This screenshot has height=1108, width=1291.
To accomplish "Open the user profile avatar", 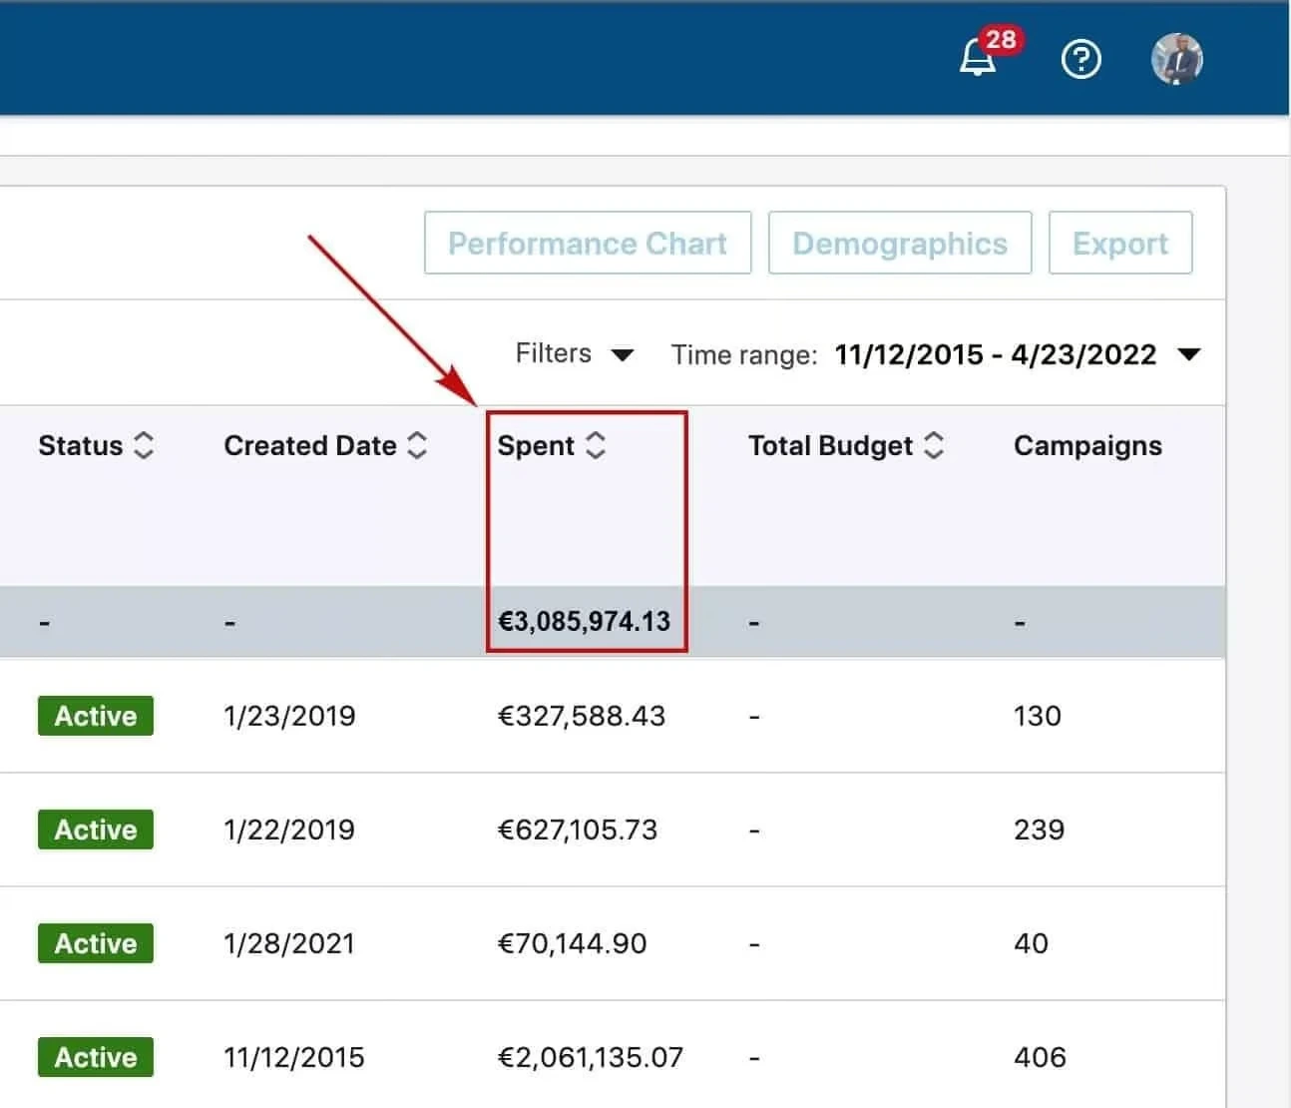I will coord(1177,60).
